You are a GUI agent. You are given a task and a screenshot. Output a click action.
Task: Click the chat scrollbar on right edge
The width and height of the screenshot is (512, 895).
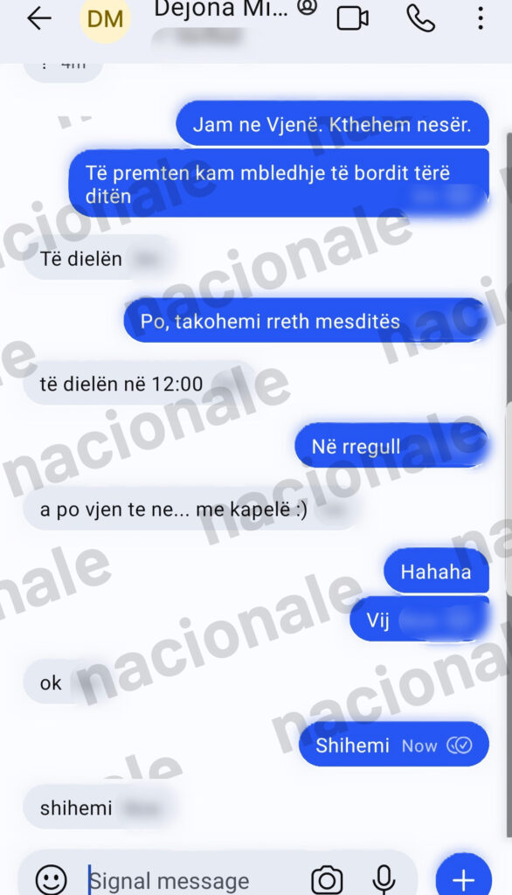pos(509,485)
